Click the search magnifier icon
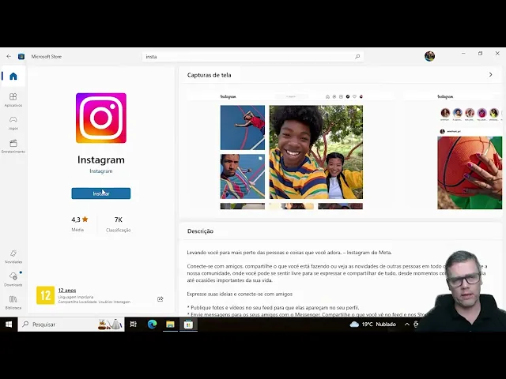Image resolution: width=506 pixels, height=379 pixels. coord(357,57)
